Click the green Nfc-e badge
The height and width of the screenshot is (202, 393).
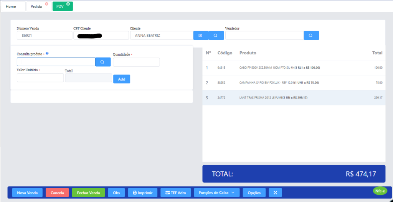point(380,190)
